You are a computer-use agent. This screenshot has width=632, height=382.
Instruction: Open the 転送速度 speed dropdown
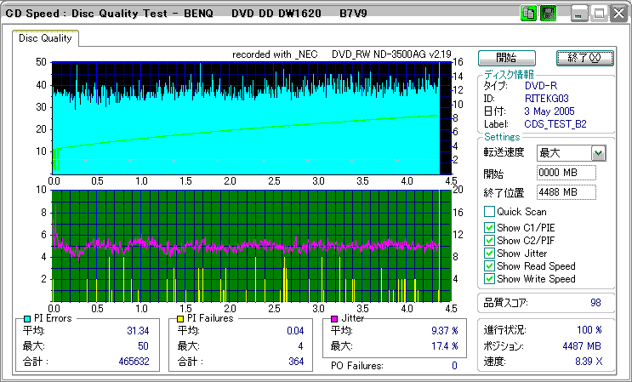[598, 153]
